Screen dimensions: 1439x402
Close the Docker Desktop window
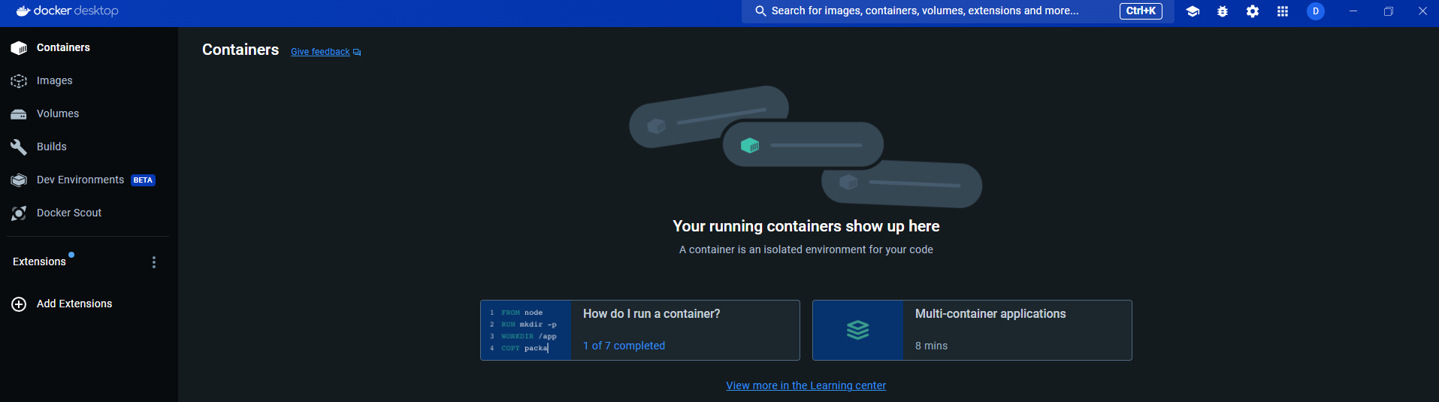1422,11
